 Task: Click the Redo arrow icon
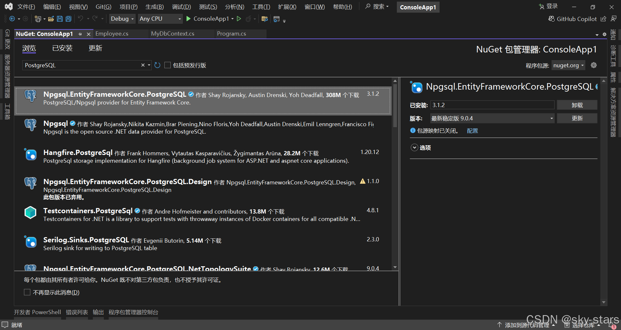(95, 19)
